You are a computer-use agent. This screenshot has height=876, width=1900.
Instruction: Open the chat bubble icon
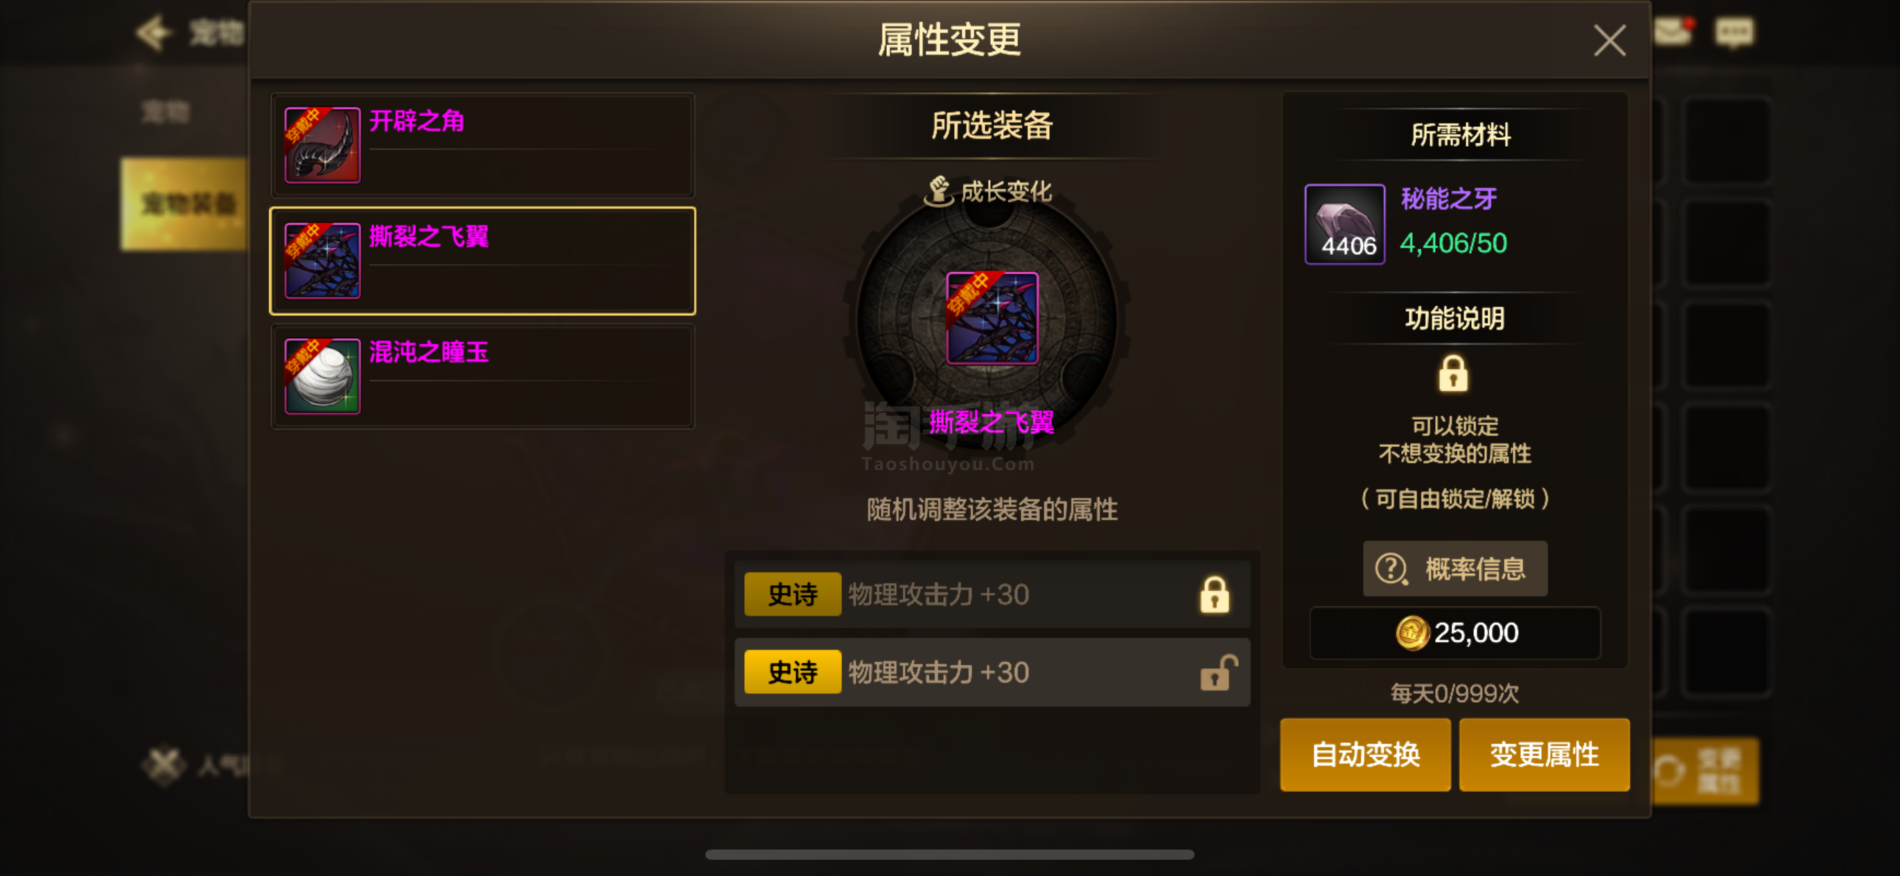(x=1734, y=33)
